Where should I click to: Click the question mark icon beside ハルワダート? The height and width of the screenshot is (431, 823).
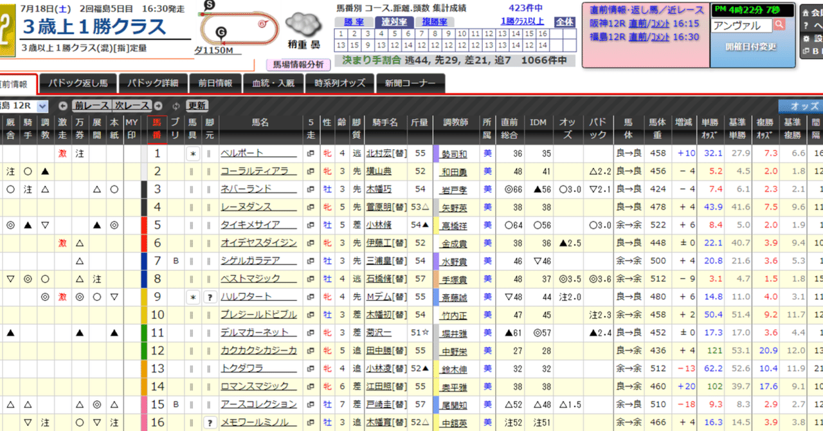click(210, 297)
